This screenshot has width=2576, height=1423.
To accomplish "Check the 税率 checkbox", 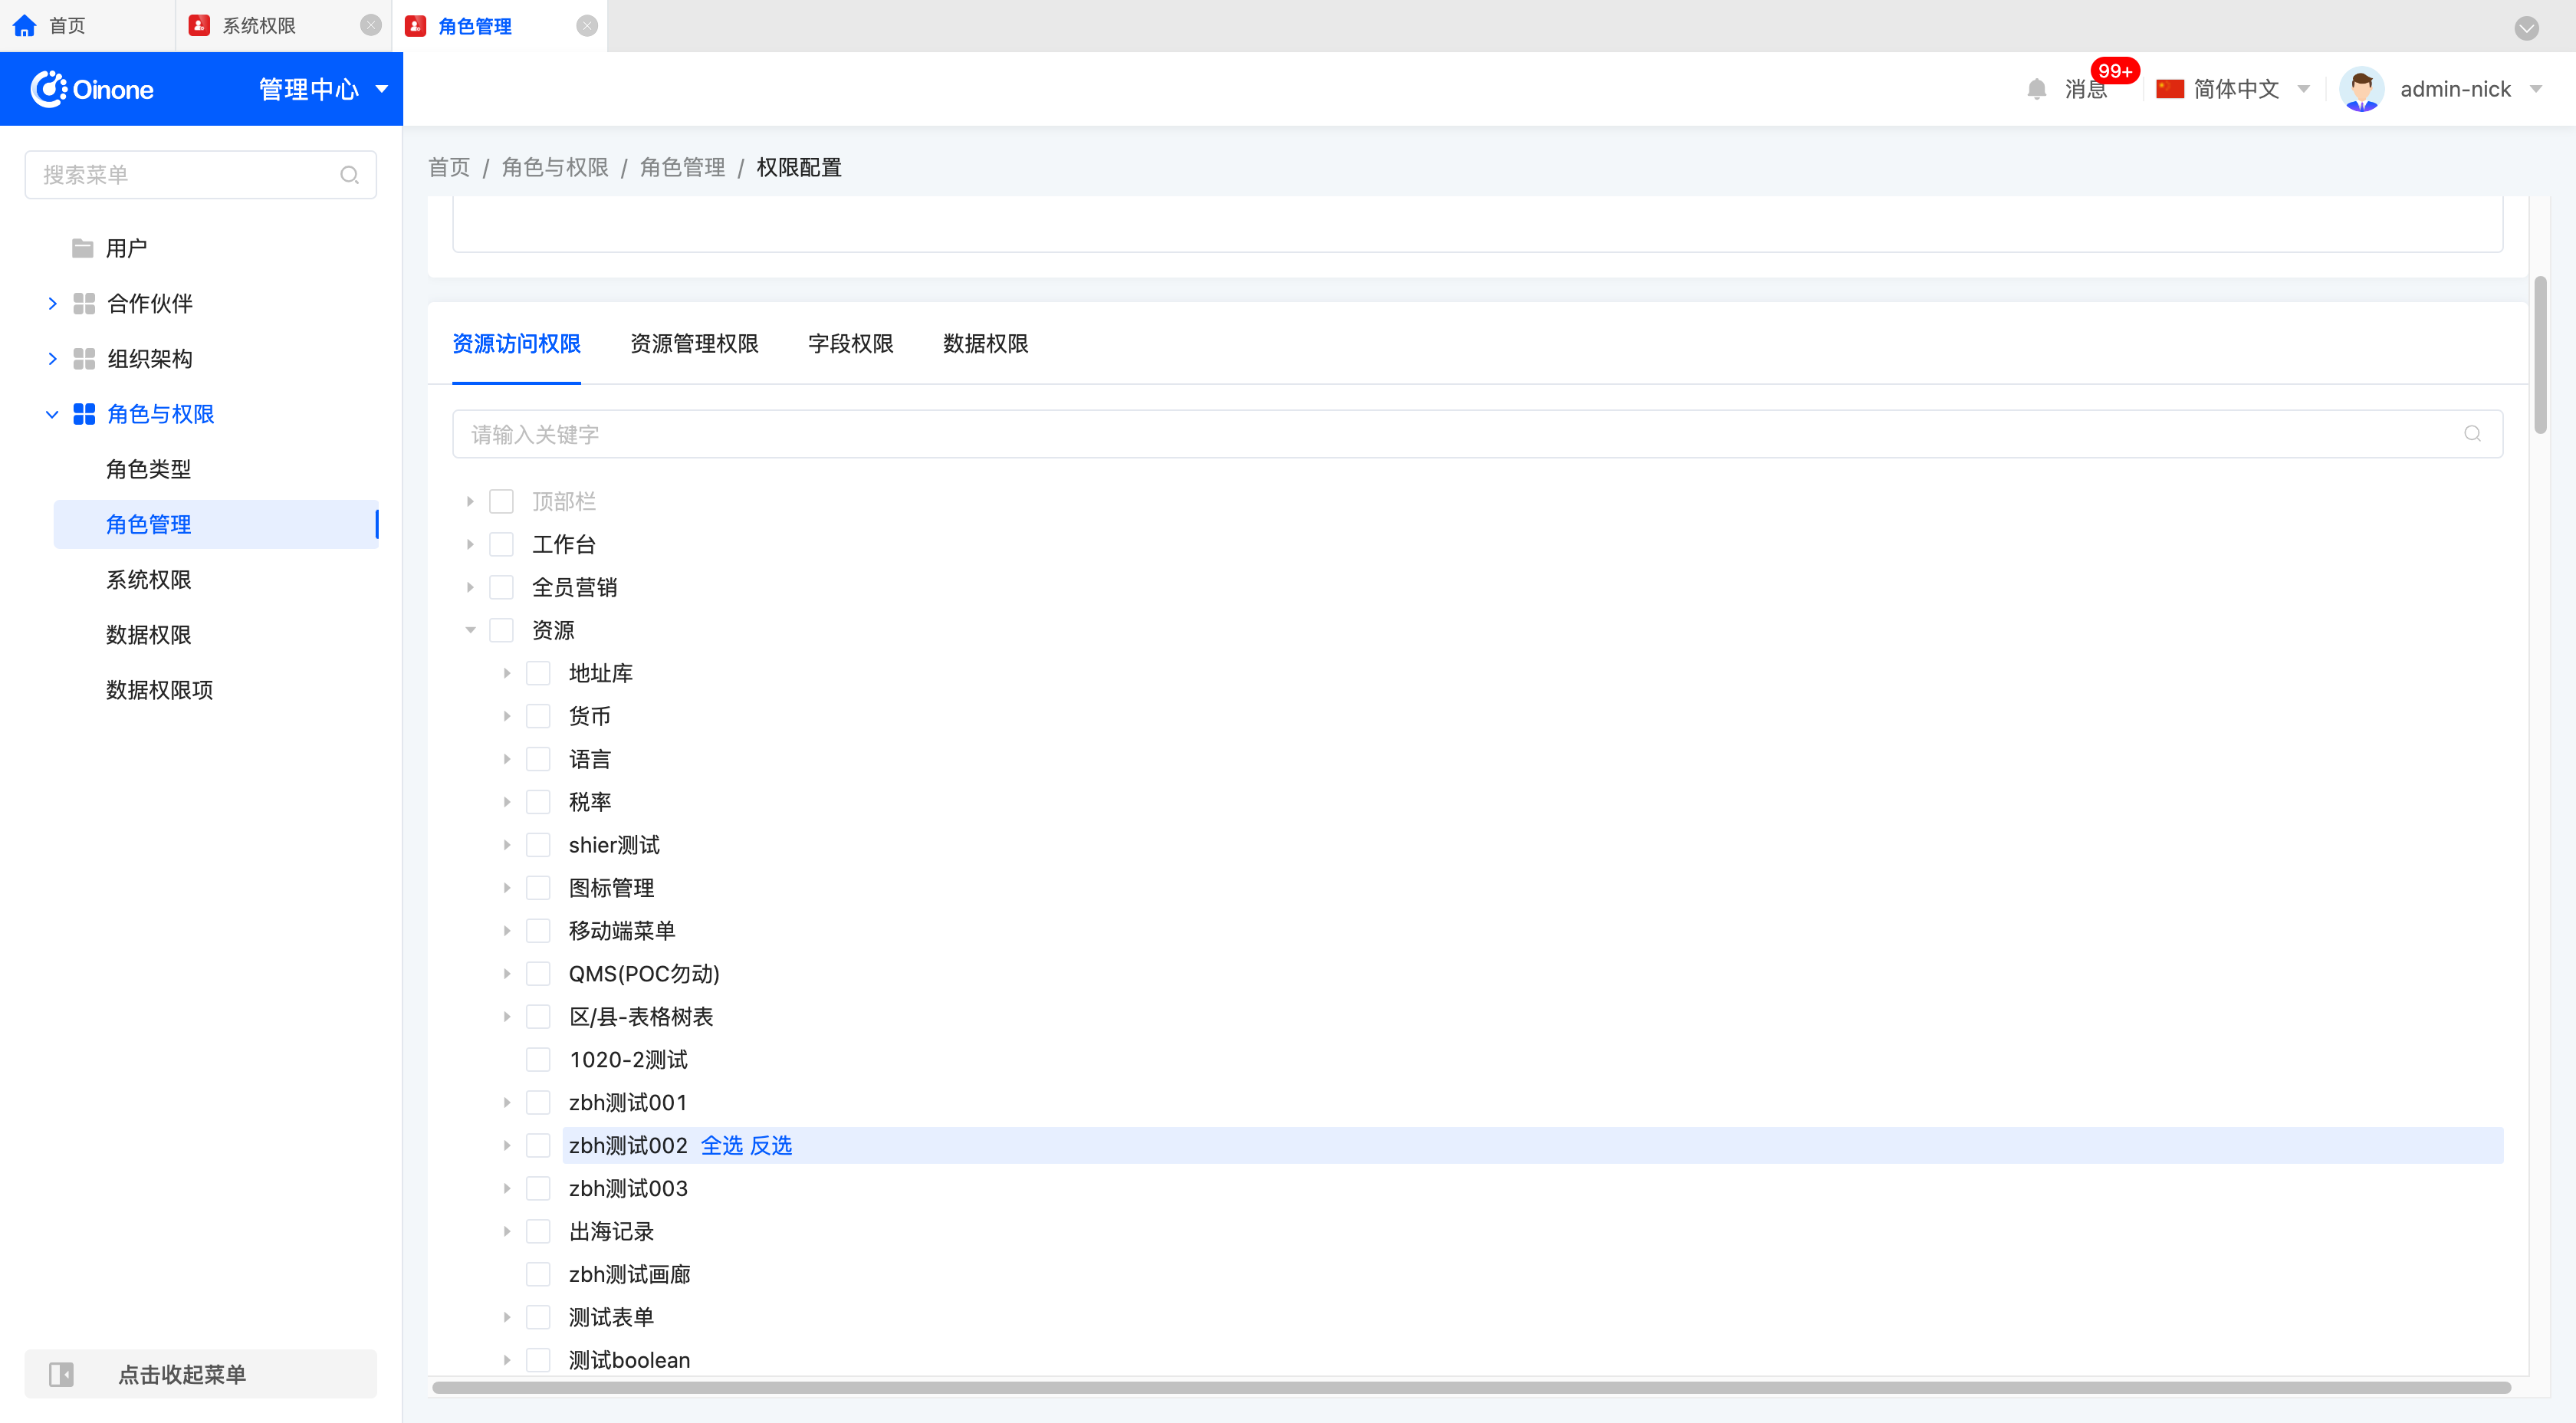I will point(538,802).
